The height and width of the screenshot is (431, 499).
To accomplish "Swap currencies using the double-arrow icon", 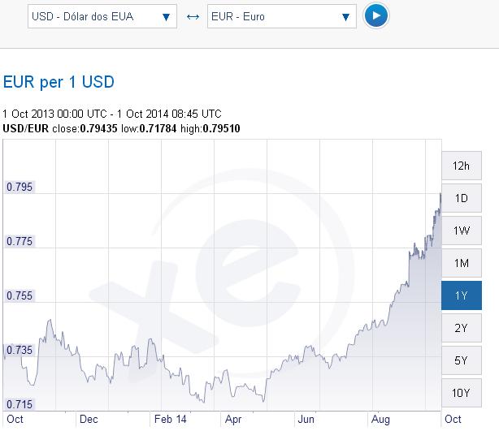I will [x=193, y=16].
